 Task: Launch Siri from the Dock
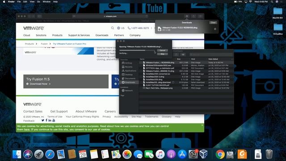[x=28, y=154]
